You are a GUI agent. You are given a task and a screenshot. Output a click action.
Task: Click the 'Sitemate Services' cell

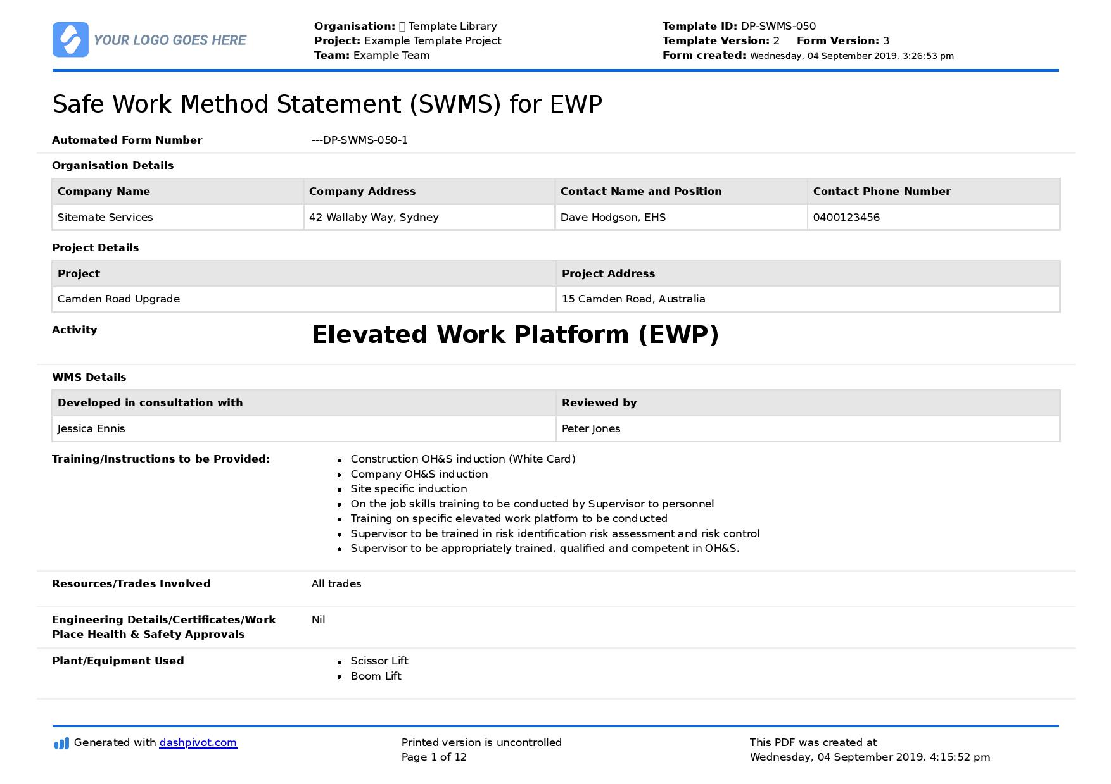pyautogui.click(x=178, y=217)
